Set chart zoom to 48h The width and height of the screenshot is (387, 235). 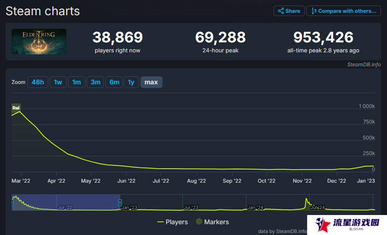[x=38, y=82]
